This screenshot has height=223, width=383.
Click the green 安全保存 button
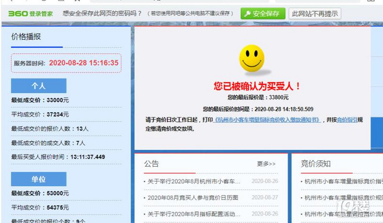click(x=263, y=14)
